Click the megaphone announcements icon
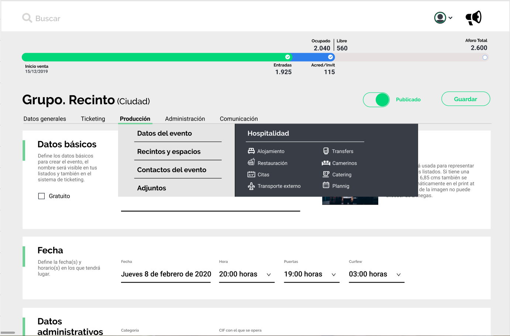Image resolution: width=510 pixels, height=336 pixels. (x=473, y=18)
